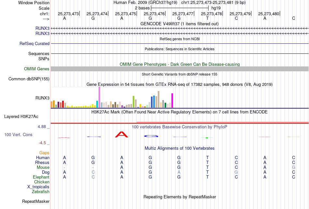This screenshot has height=209, width=309.
Task: Click the Basewise Conservation by PhyloP title
Action: click(180, 127)
